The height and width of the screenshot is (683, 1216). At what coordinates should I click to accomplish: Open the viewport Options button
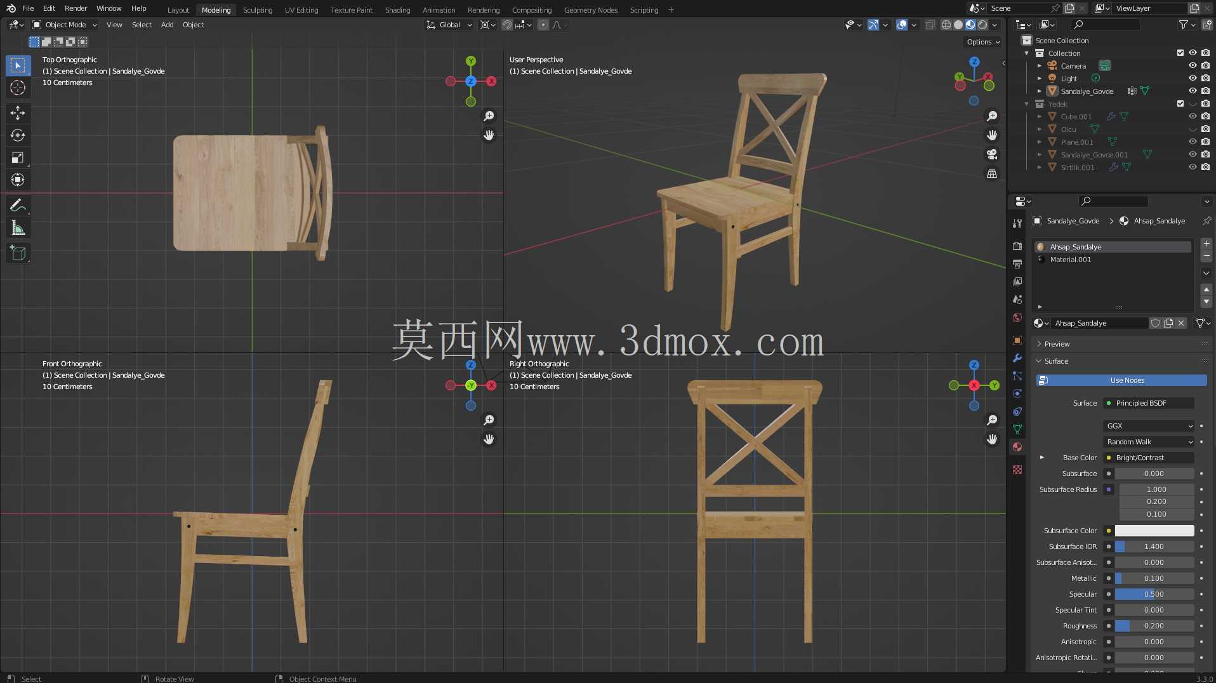pos(983,42)
